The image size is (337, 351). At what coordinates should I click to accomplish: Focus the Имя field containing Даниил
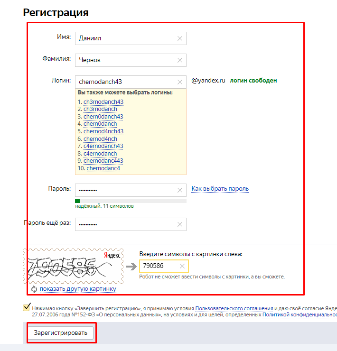pos(131,38)
